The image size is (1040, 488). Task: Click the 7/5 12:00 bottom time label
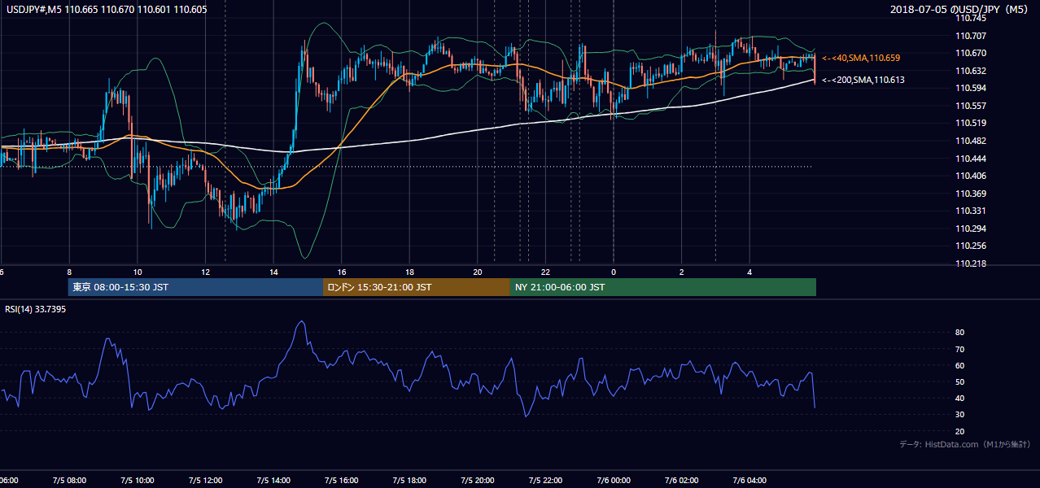coord(206,481)
